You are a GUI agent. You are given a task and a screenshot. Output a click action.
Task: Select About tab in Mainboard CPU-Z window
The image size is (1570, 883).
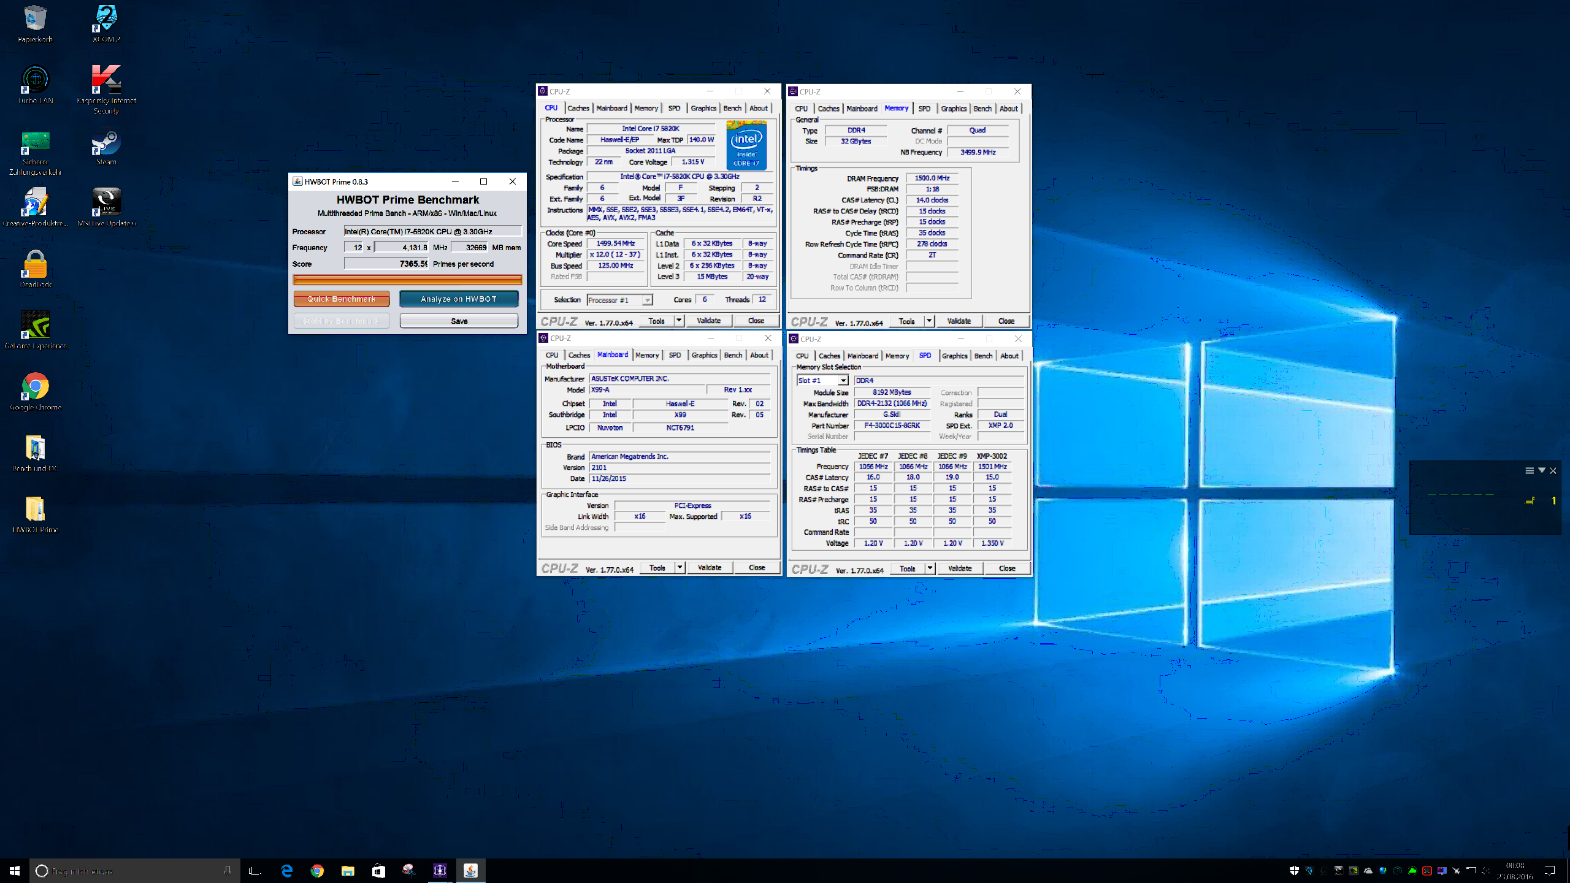[759, 355]
